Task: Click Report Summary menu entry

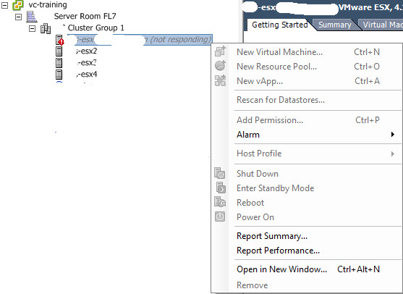Action: pyautogui.click(x=307, y=236)
